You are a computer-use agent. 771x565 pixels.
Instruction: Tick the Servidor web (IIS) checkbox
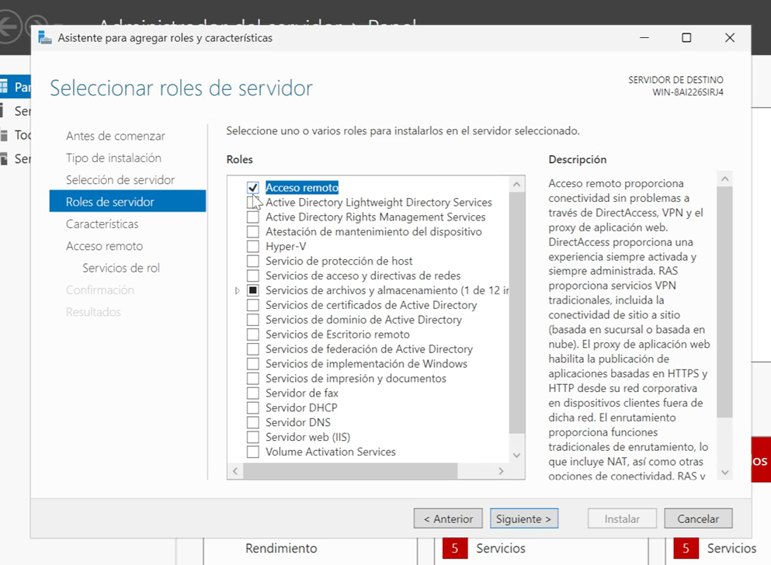point(252,438)
